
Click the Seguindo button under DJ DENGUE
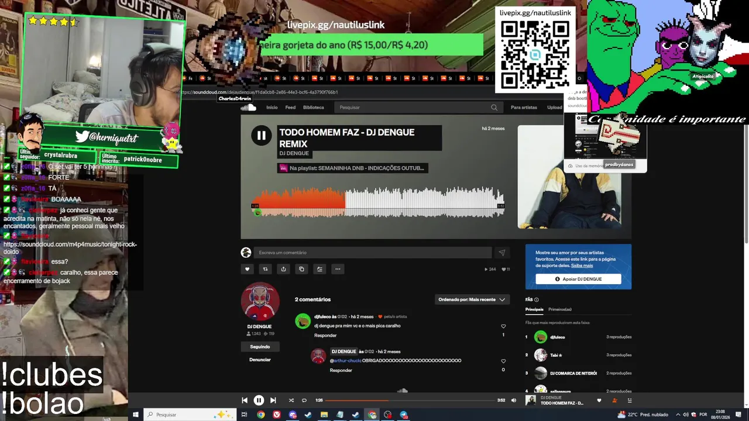point(260,347)
